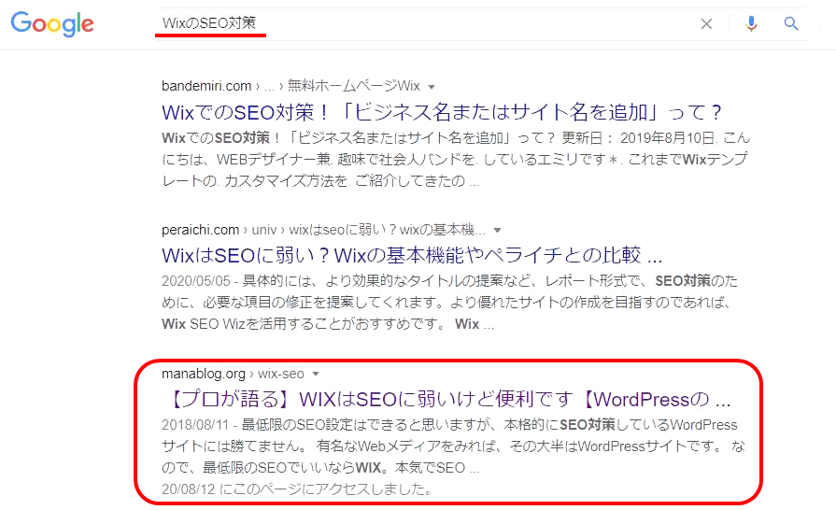This screenshot has height=510, width=836.
Task: Select the 更新日：2019年8月10日 snippet text
Action: coord(640,138)
